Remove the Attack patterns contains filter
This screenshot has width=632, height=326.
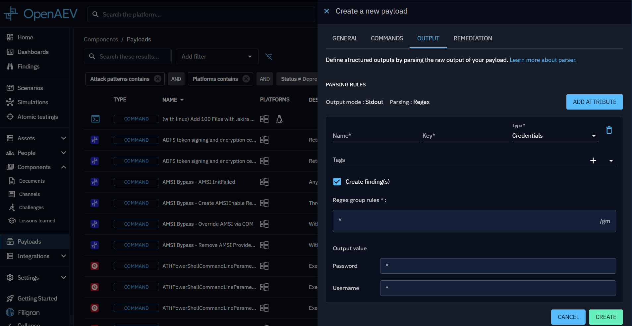click(158, 79)
